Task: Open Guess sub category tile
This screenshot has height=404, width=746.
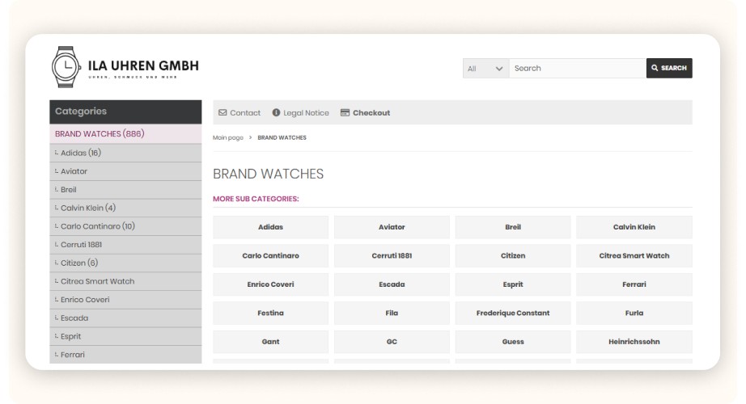Action: tap(513, 342)
